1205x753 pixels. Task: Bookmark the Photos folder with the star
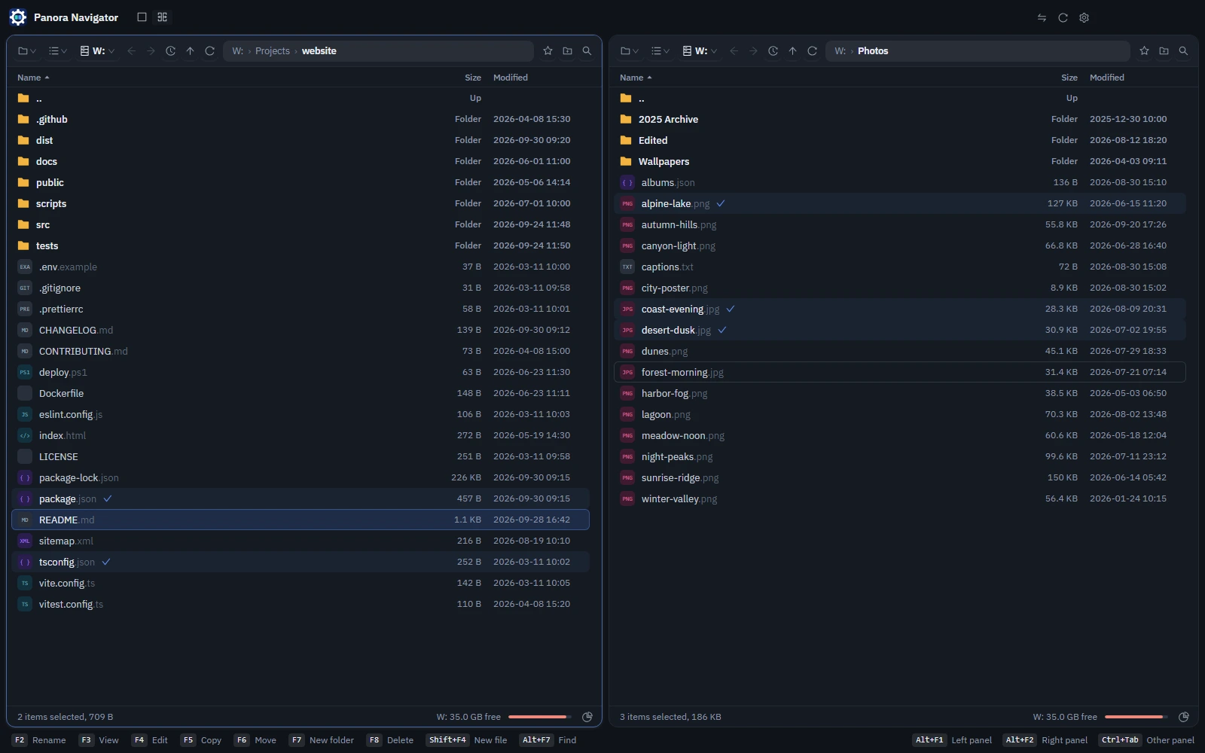(1144, 51)
